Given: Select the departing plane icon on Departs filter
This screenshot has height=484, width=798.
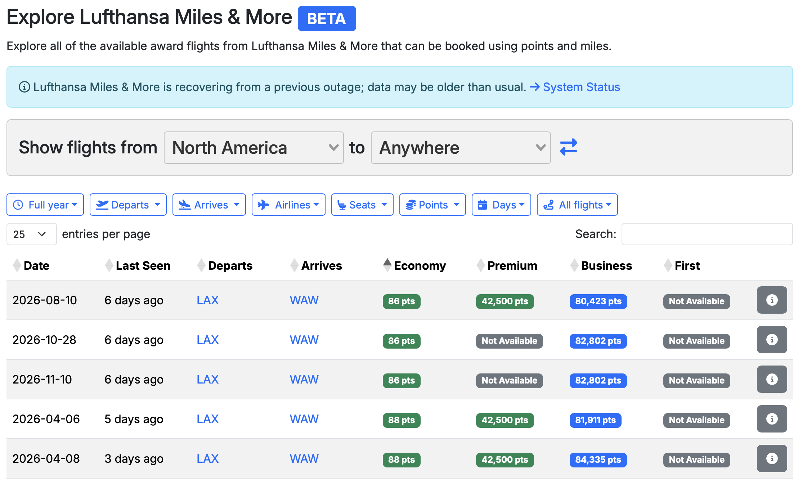Looking at the screenshot, I should pyautogui.click(x=102, y=205).
